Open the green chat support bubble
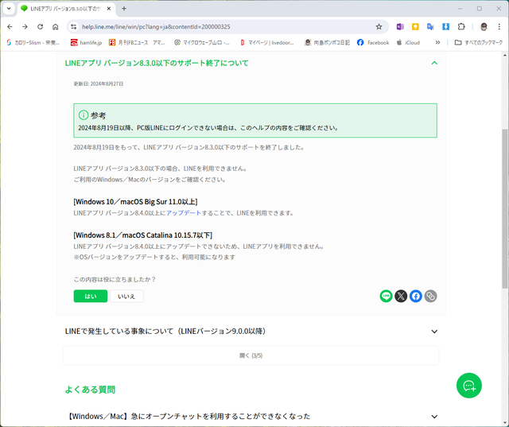Screen dimensions: 509x427 click(x=469, y=386)
